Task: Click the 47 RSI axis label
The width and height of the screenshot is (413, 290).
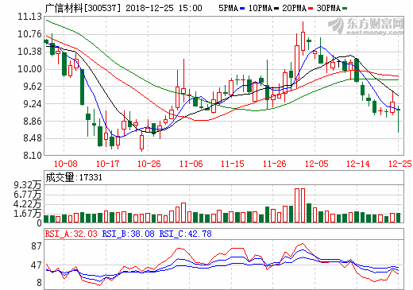Action: coord(37,265)
